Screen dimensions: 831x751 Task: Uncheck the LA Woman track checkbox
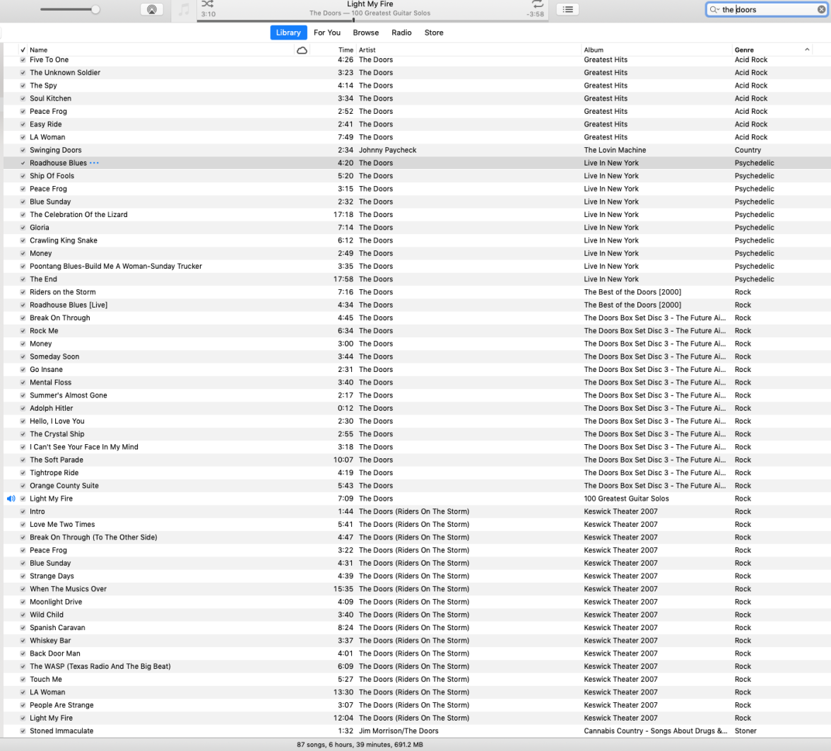(23, 136)
